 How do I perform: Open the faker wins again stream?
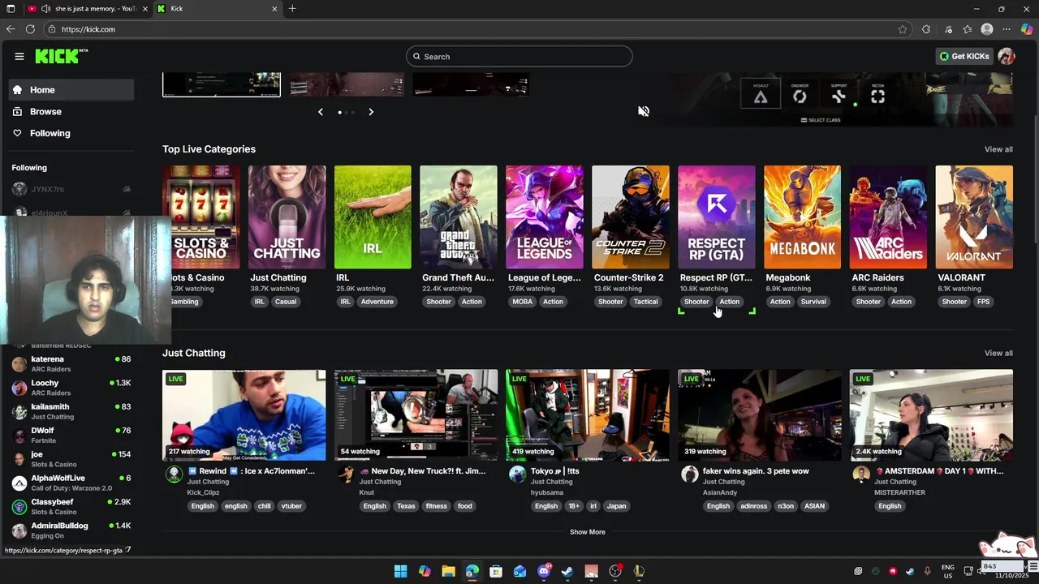(760, 415)
